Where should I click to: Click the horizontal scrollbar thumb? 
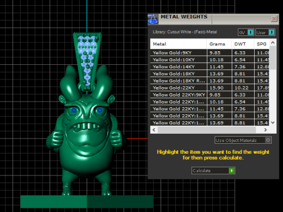tap(206, 130)
